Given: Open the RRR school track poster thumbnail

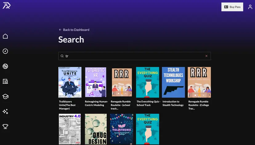Looking at the screenshot, I should pyautogui.click(x=122, y=82).
